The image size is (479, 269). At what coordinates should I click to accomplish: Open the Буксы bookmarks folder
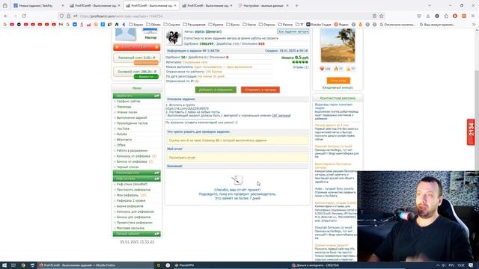tap(233, 25)
